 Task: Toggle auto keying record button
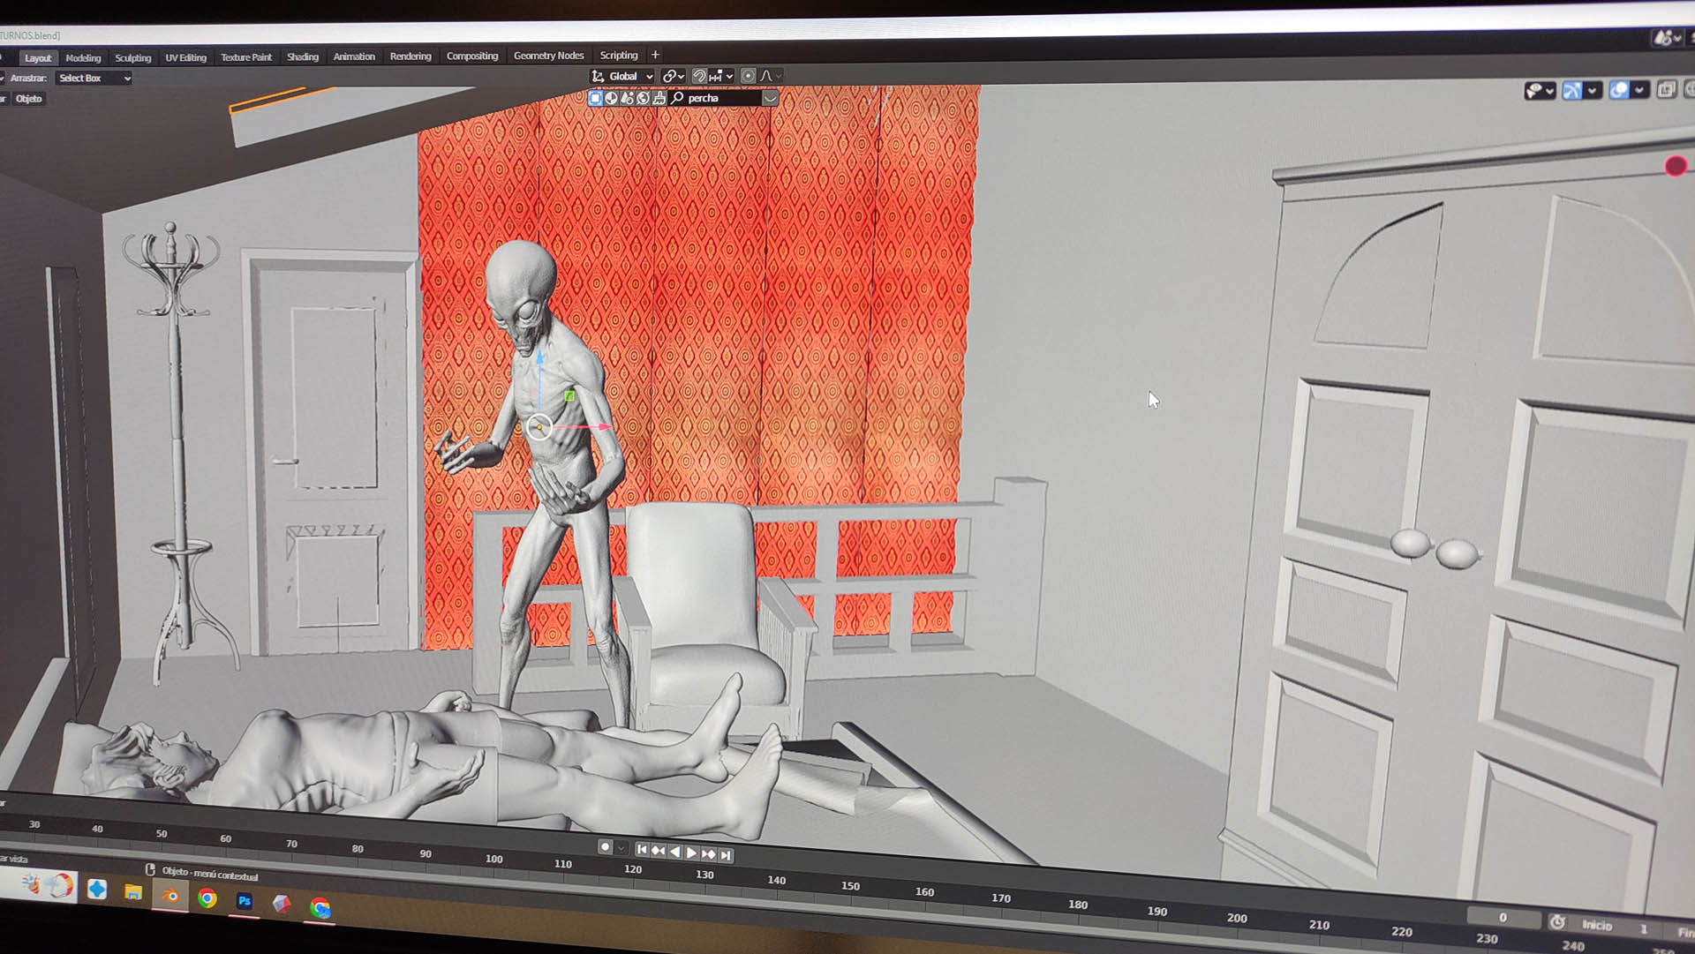(x=605, y=847)
